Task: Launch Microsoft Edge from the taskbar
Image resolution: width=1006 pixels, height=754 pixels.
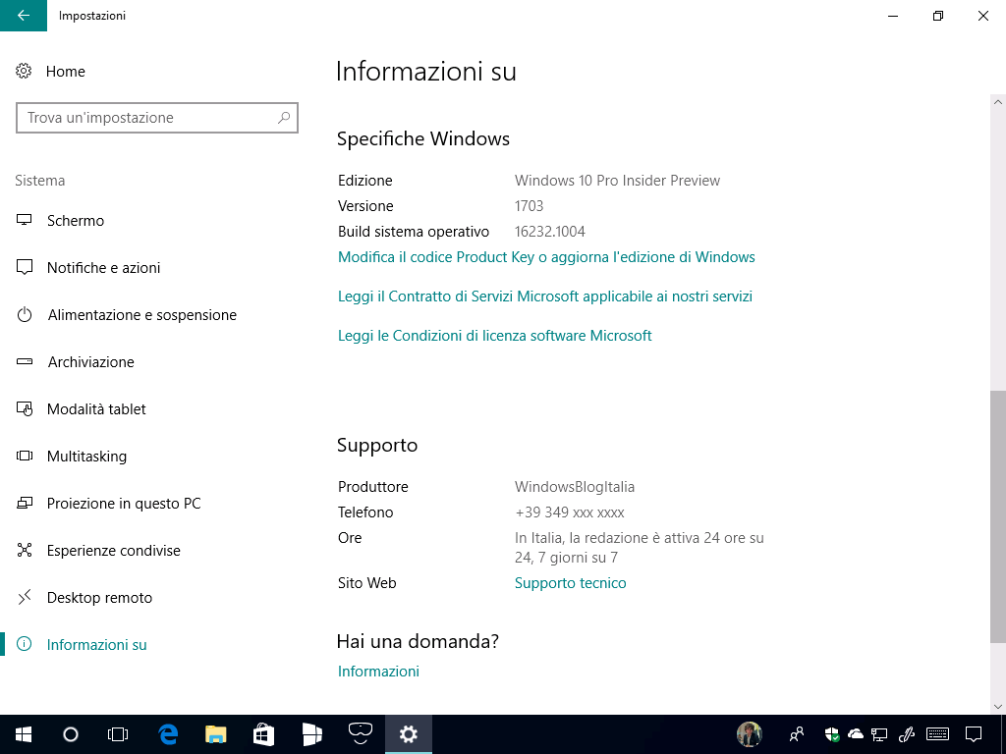Action: click(x=168, y=734)
